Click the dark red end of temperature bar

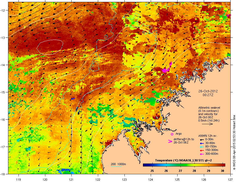[224, 165]
